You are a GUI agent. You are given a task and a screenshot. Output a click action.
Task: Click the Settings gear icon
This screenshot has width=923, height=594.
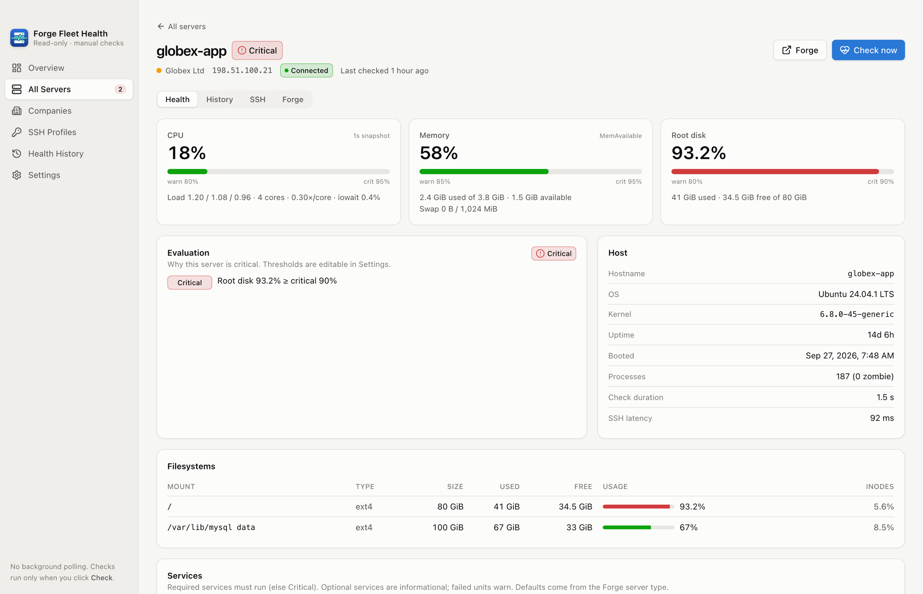pos(16,175)
